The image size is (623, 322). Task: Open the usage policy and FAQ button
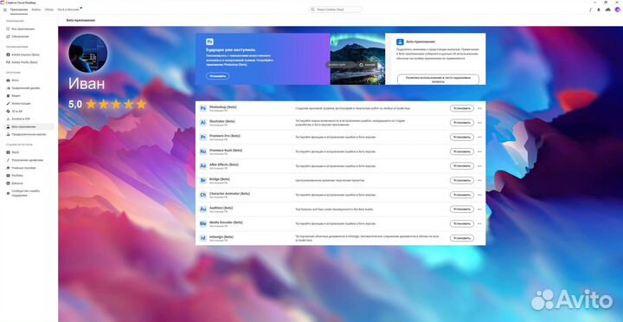pos(438,79)
